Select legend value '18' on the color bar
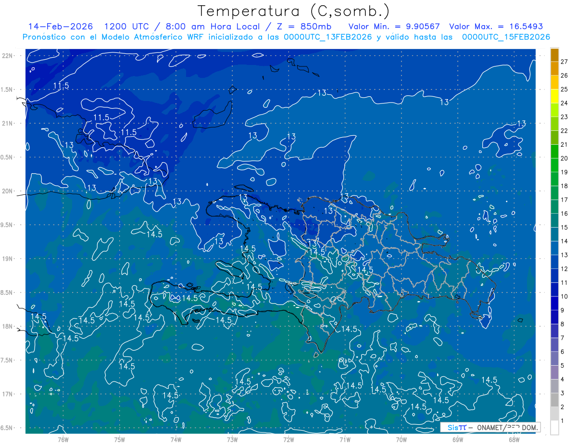Viewport: 577px width, 446px height. click(x=564, y=186)
